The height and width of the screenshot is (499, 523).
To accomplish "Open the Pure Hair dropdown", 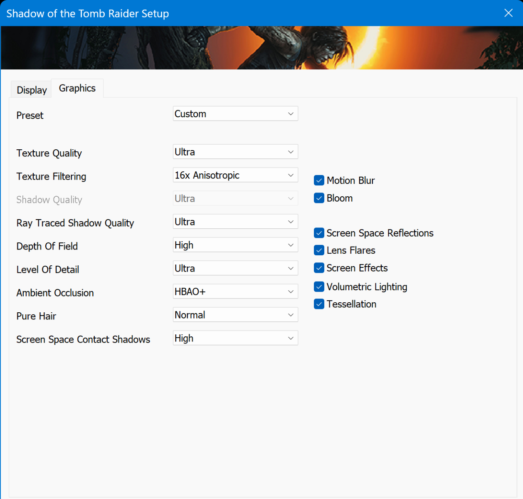I will point(235,315).
